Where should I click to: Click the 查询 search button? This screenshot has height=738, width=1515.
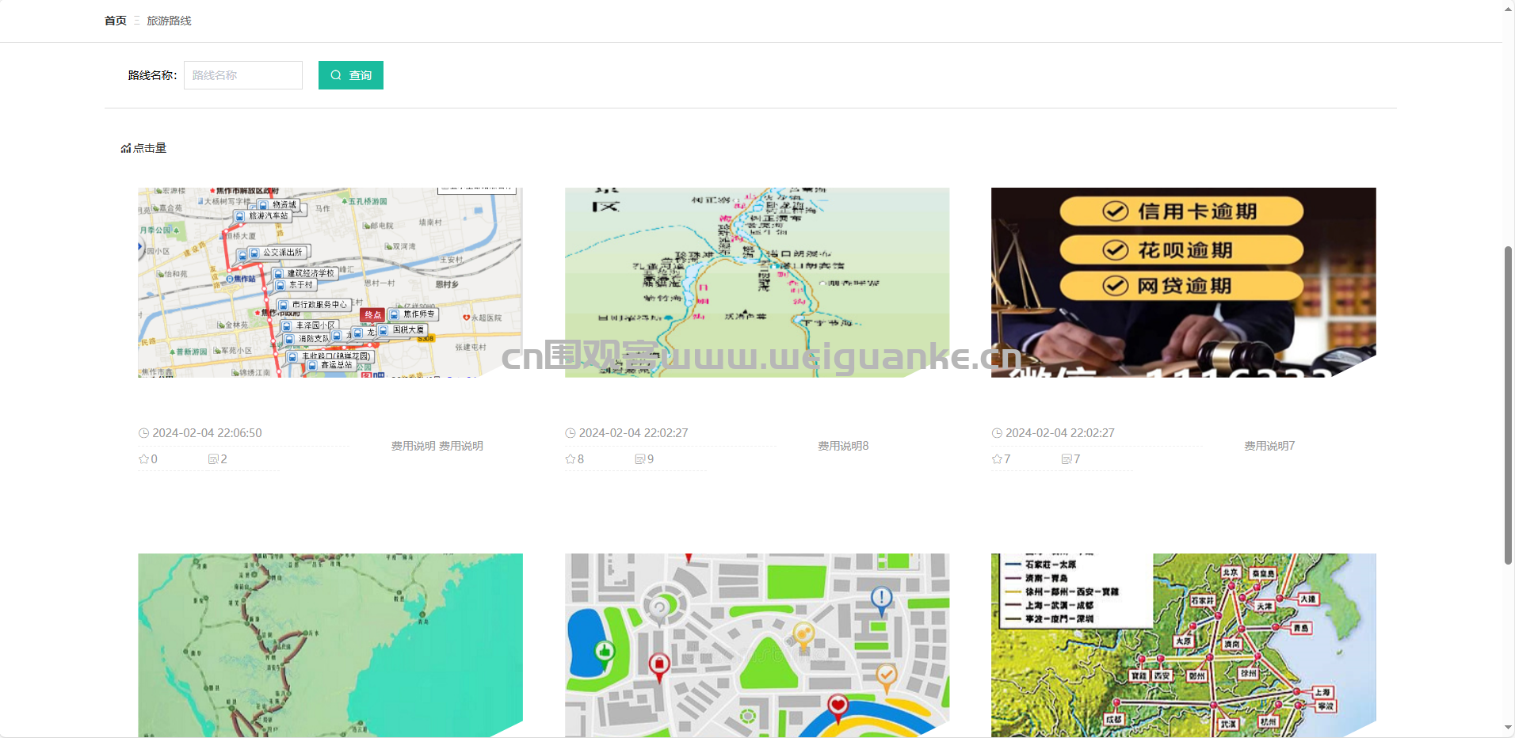(351, 75)
